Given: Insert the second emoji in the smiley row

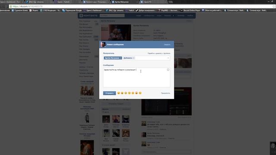Looking at the screenshot, I should pyautogui.click(x=122, y=93).
